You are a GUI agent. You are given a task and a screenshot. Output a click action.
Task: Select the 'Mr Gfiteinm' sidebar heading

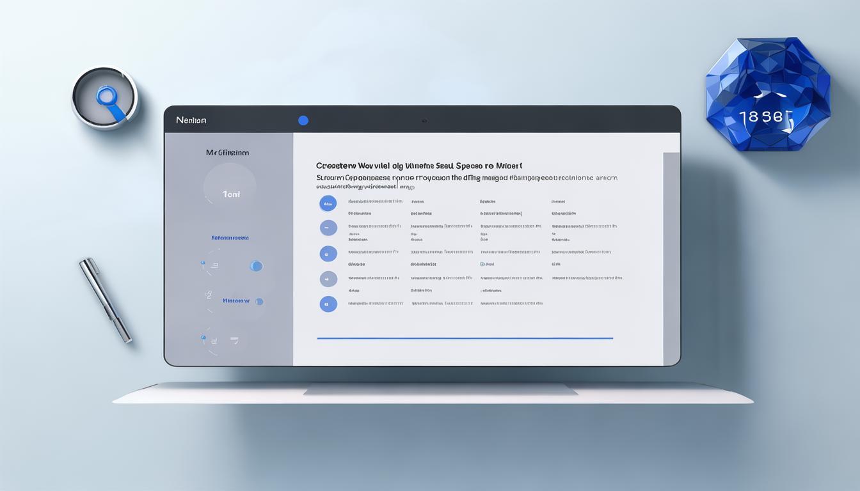click(228, 153)
